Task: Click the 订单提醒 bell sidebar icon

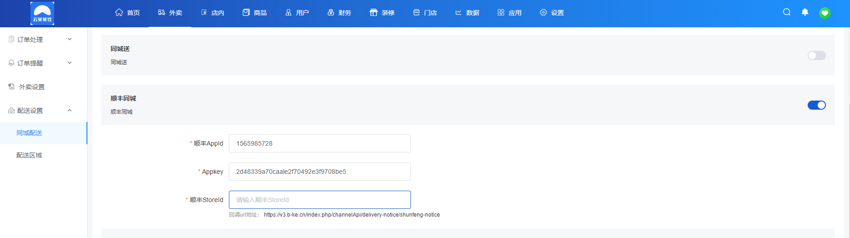Action: tap(11, 63)
